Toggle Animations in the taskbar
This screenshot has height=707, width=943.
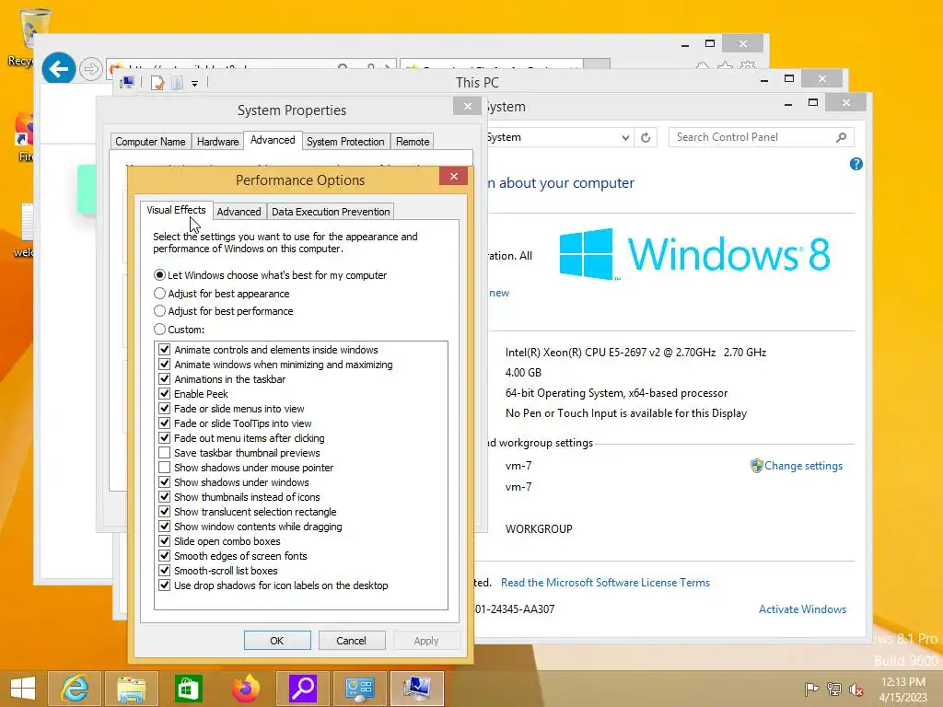(164, 379)
